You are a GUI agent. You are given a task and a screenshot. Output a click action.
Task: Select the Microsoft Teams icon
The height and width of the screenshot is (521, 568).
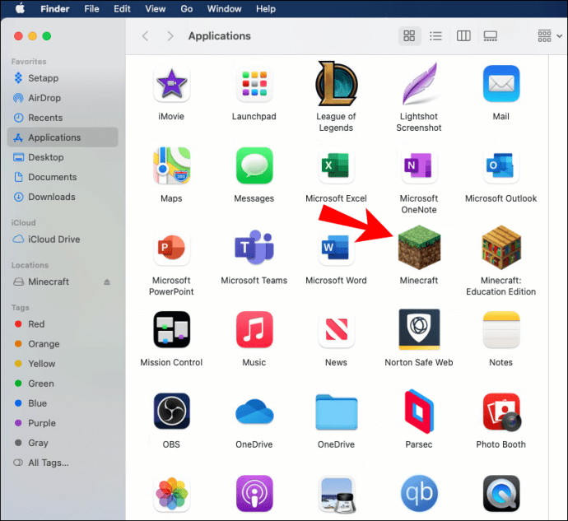pos(254,247)
